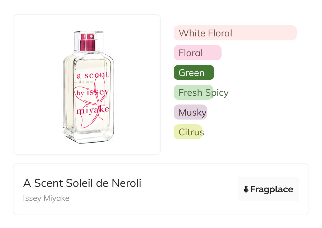
Task: Click the 'a scent' text on the bottle
Action: pyautogui.click(x=93, y=75)
